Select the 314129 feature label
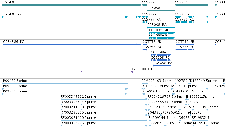This screenshot has height=127, width=225. (192, 102)
